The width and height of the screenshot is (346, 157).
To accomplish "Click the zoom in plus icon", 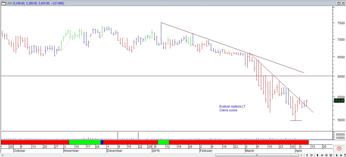I will click(331, 155).
